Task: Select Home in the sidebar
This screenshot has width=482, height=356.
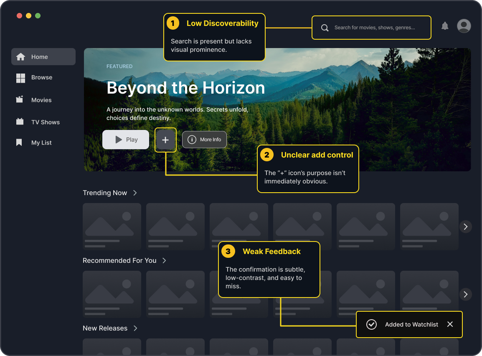Action: coord(43,56)
